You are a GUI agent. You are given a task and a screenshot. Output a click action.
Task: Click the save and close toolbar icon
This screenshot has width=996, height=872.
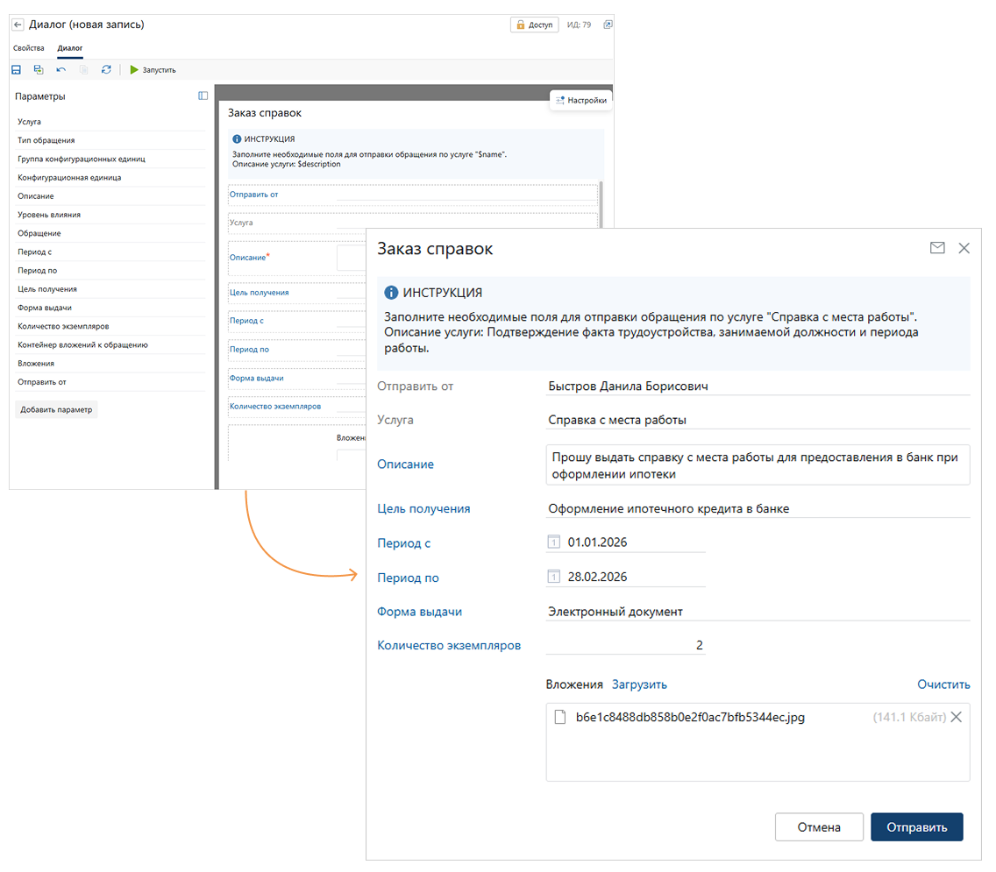pos(39,69)
